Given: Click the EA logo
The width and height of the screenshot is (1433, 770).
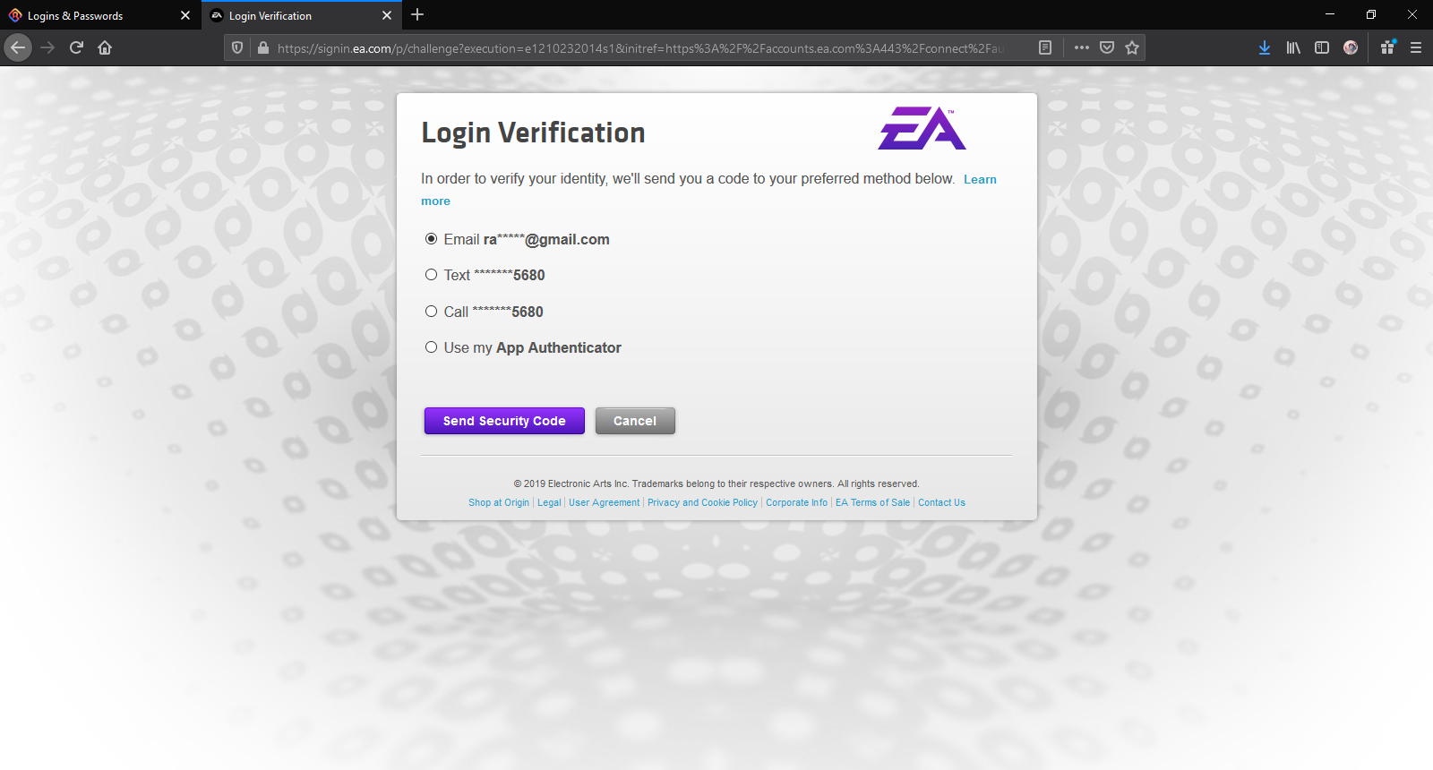Looking at the screenshot, I should [922, 128].
